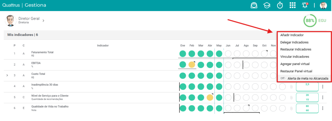This screenshot has width=332, height=121.
Task: Click the Faturamento Total indicator name
Action: pyautogui.click(x=42, y=52)
